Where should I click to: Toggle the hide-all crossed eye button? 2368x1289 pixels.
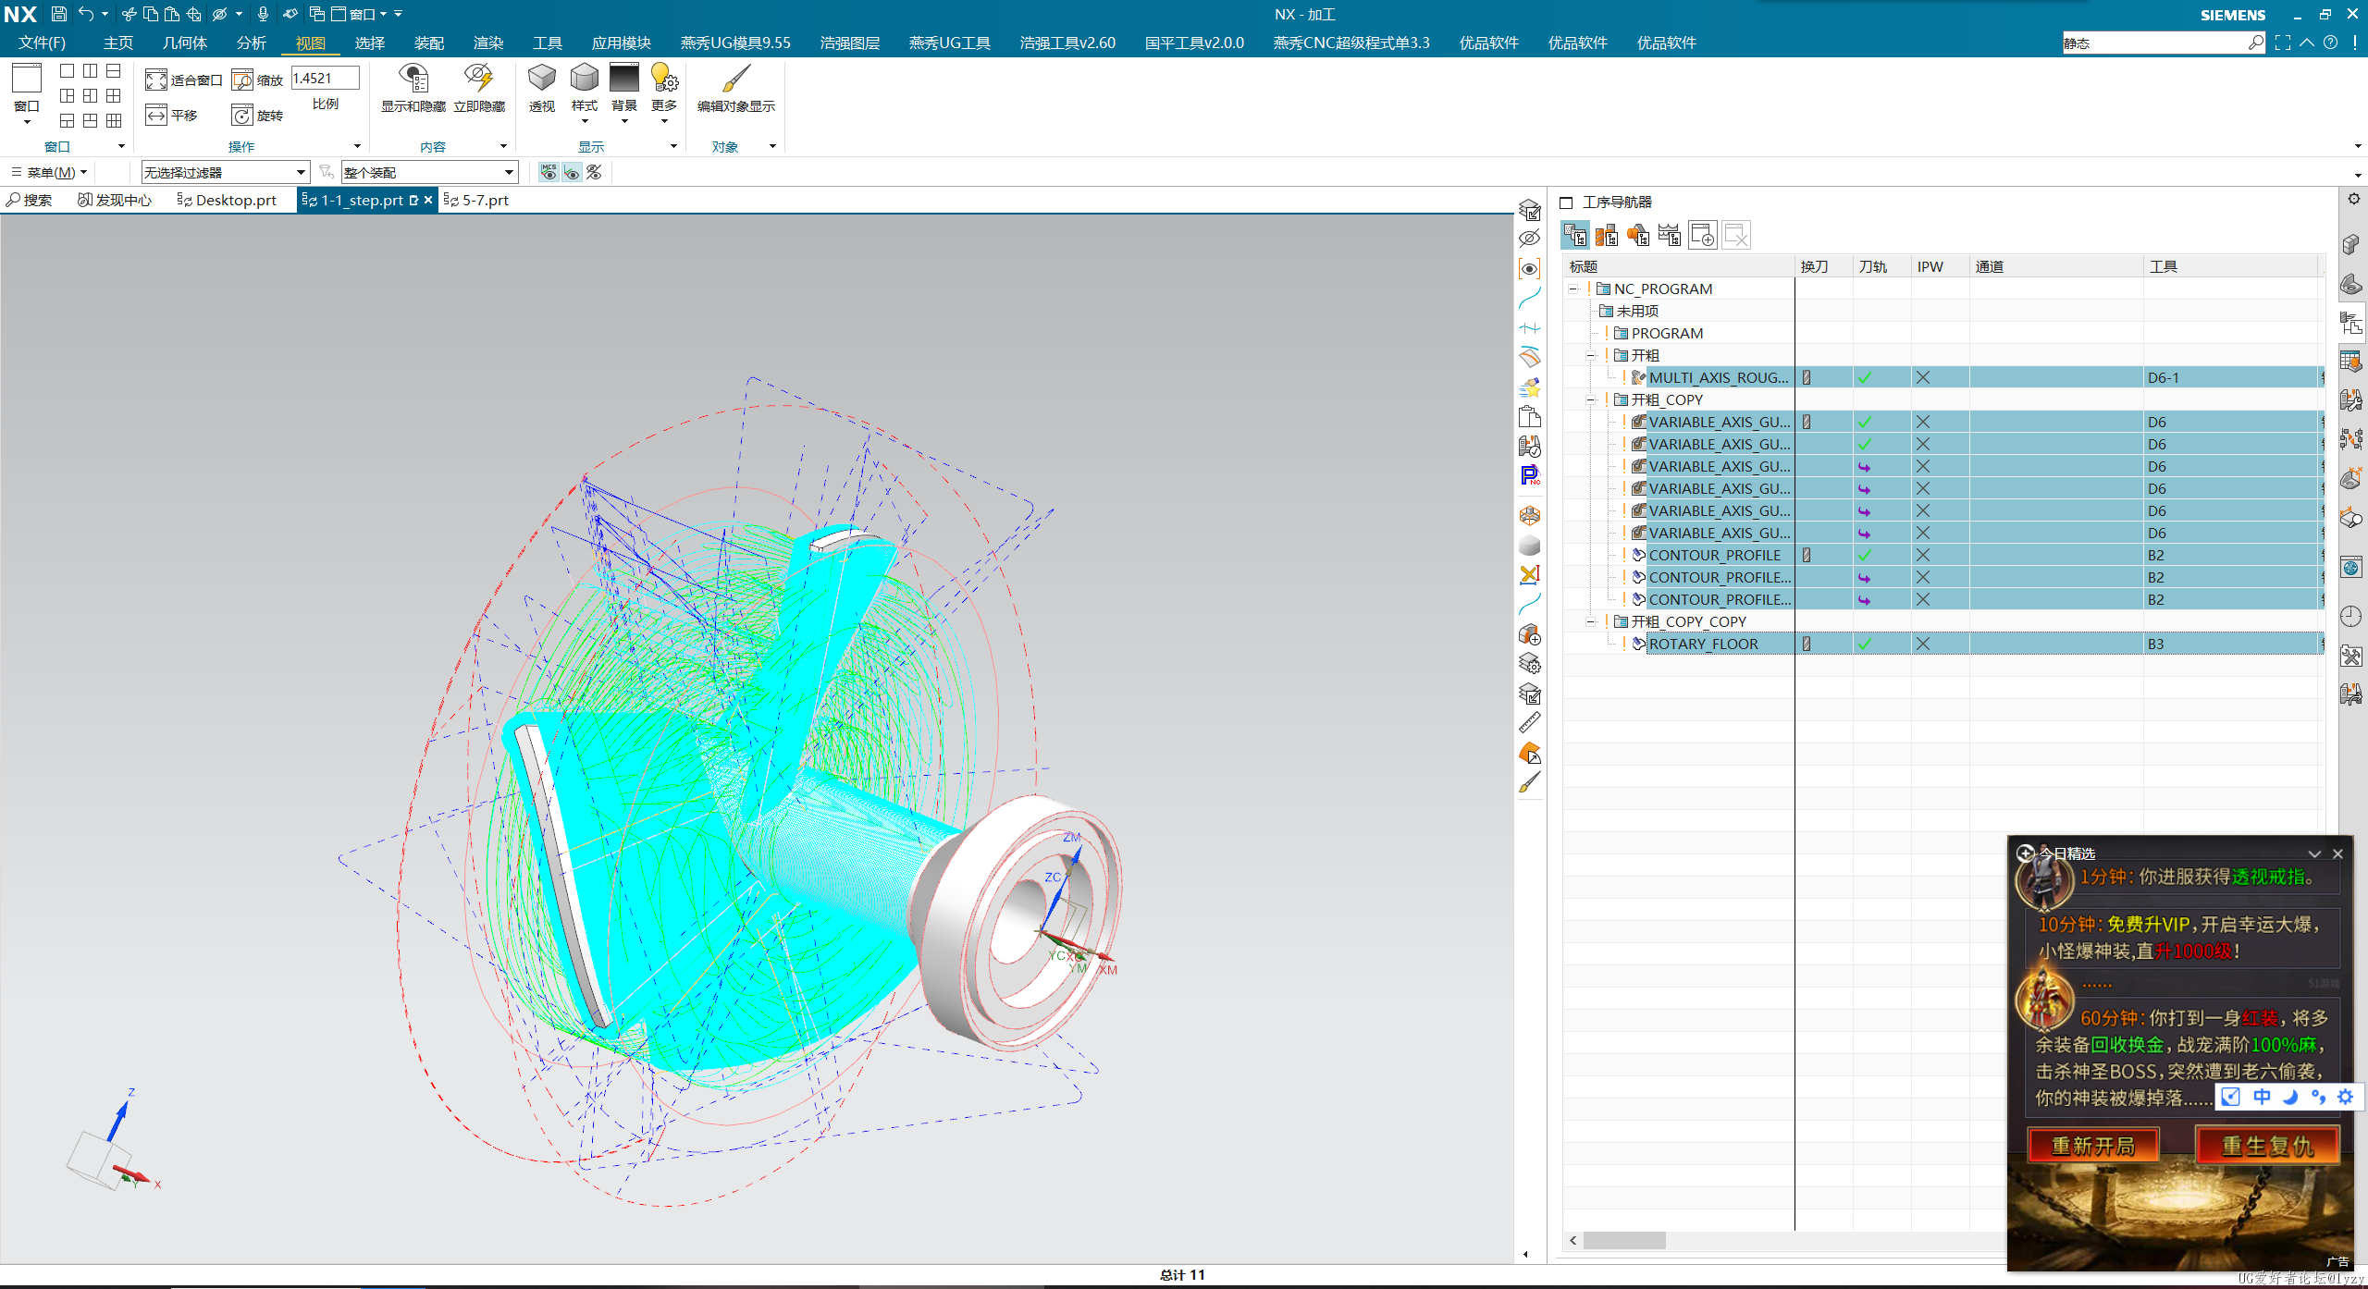pyautogui.click(x=595, y=172)
